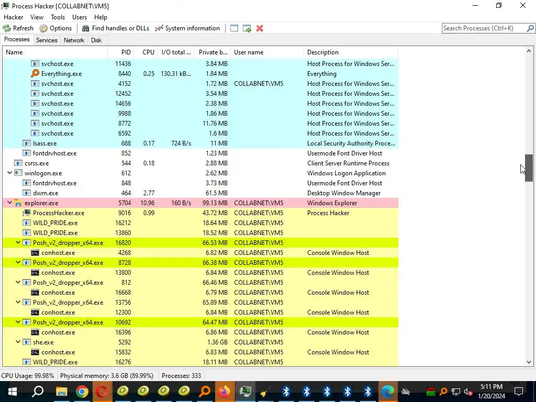Open Find handles or DLLs binoculars icon
Viewport: 536px width, 402px height.
[x=85, y=28]
